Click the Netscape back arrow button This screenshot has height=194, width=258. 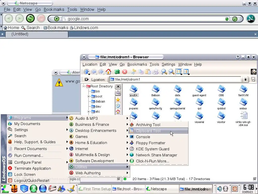click(x=9, y=18)
